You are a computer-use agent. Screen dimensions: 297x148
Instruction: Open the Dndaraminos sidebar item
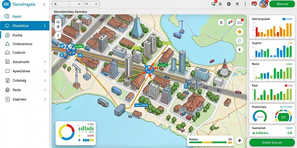[25, 44]
